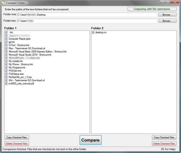The height and width of the screenshot is (153, 181).
Task: Select 'Mac - Teamviewer QS Download.url' entry
Action: pos(27,48)
